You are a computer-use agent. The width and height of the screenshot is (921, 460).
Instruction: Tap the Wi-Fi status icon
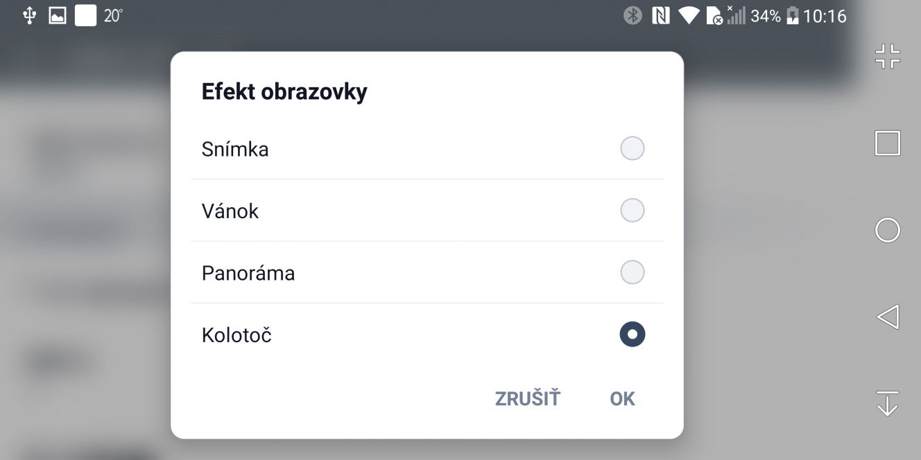pyautogui.click(x=689, y=15)
